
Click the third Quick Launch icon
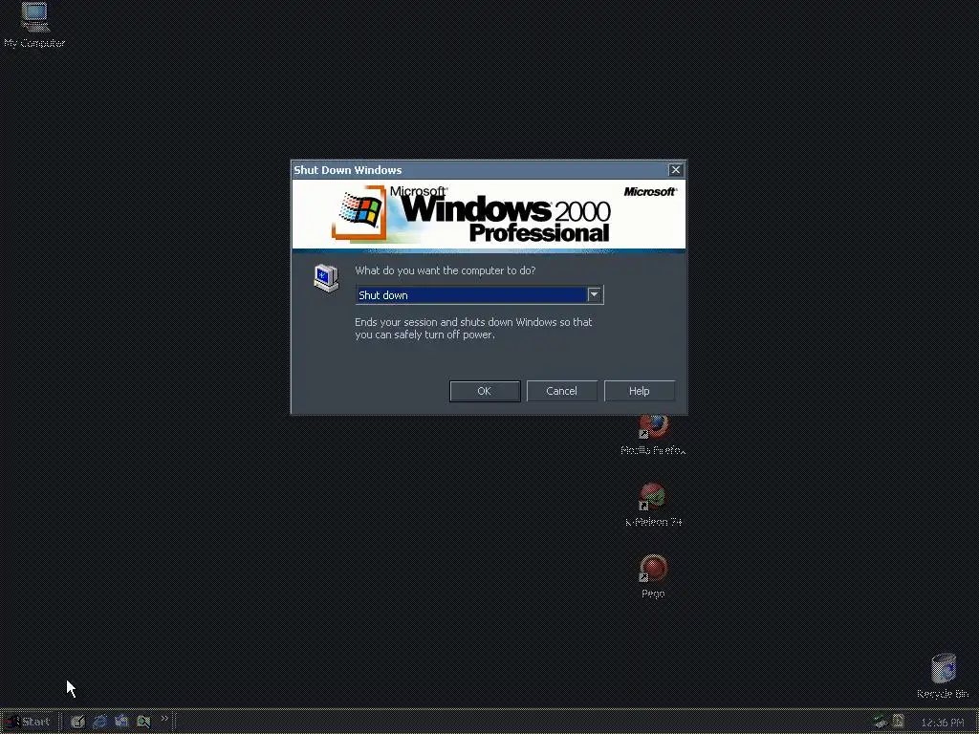point(121,723)
